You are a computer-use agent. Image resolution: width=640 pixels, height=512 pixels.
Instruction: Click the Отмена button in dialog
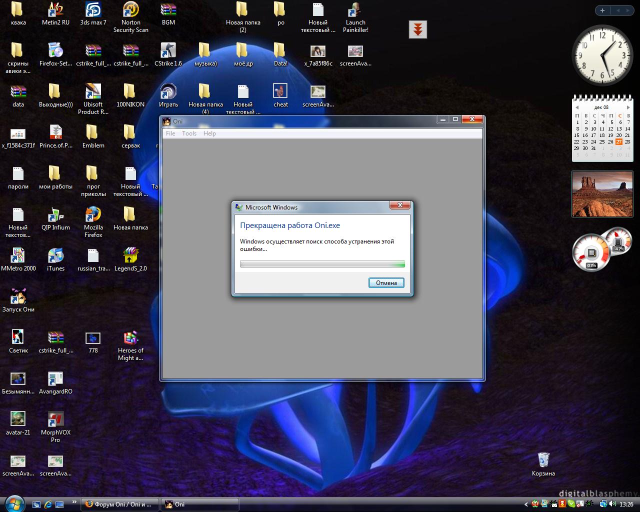coord(386,283)
